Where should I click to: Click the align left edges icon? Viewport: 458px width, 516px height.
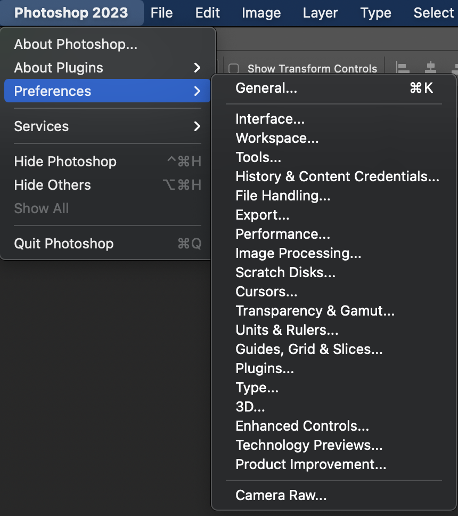[x=403, y=67]
